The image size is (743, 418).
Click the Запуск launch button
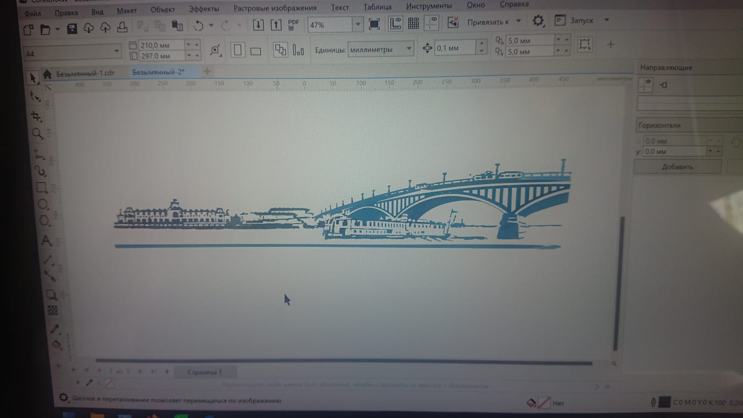[x=582, y=21]
